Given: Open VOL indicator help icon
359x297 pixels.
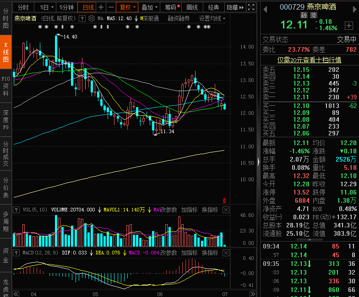Looking at the screenshot, I should (16, 210).
